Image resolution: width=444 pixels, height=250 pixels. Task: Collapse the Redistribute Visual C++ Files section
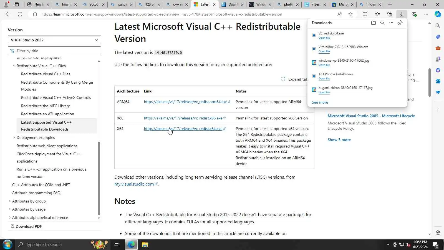tap(14, 66)
